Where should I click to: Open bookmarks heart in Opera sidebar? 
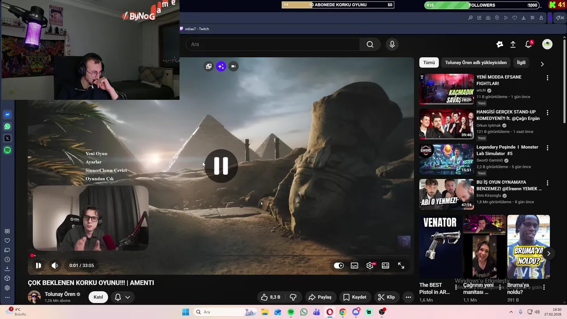click(7, 241)
